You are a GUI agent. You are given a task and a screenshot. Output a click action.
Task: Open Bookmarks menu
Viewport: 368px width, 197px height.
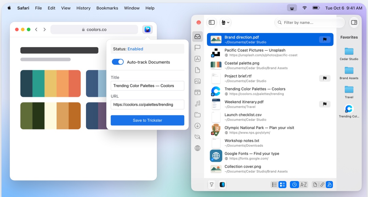[x=107, y=8]
